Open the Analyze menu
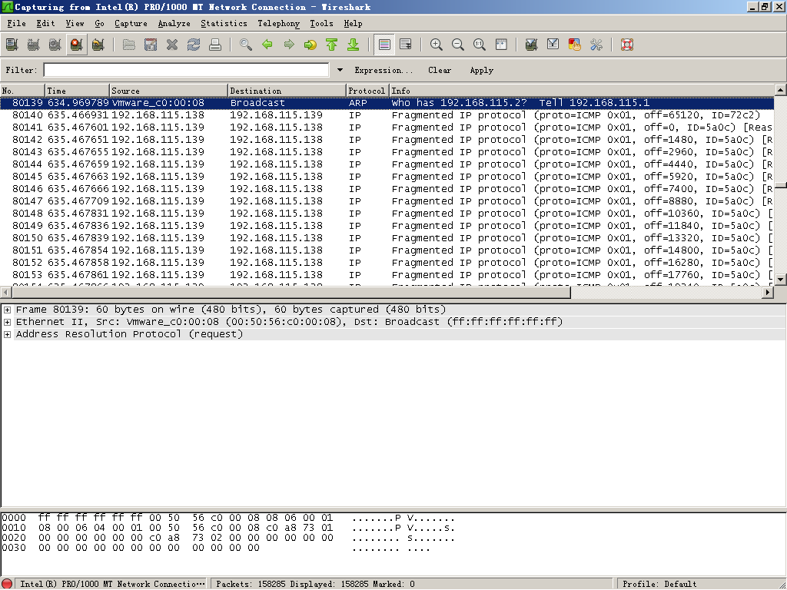The height and width of the screenshot is (590, 787). (174, 23)
